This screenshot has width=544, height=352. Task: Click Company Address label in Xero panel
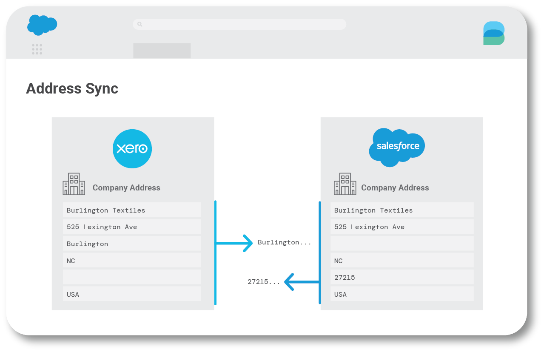click(126, 188)
